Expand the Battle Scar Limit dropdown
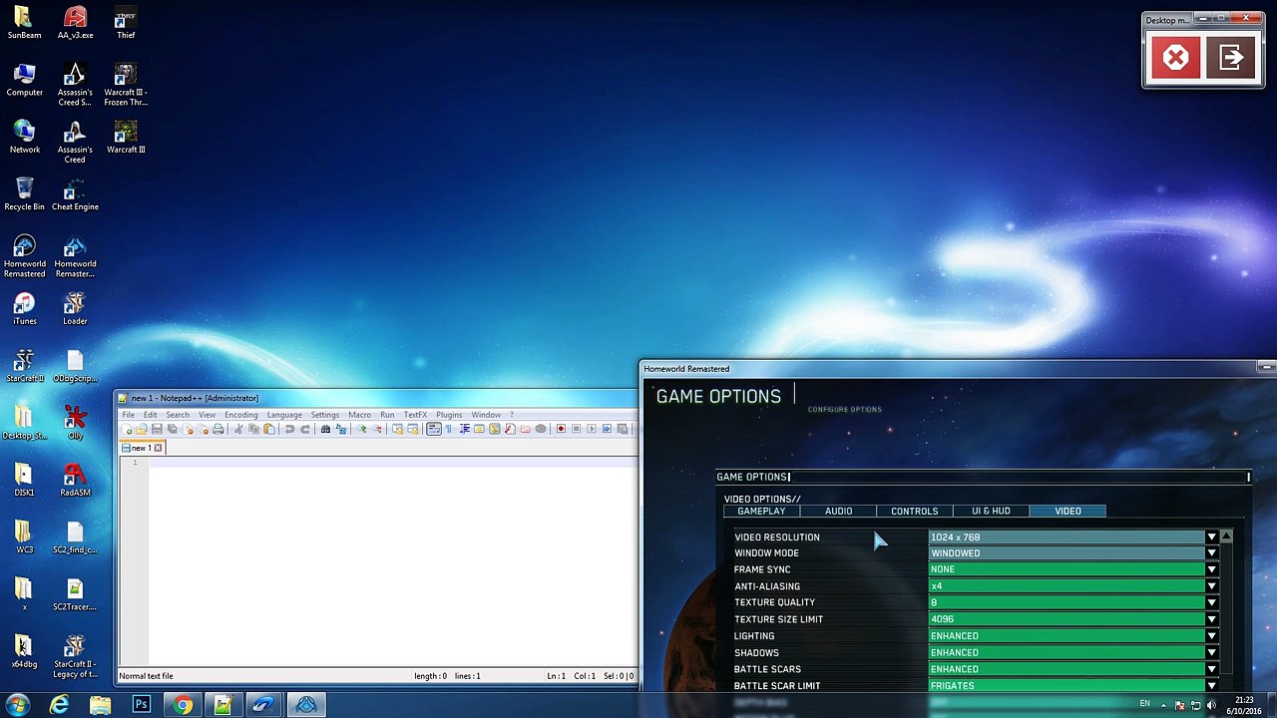1277x718 pixels. pyautogui.click(x=1211, y=686)
